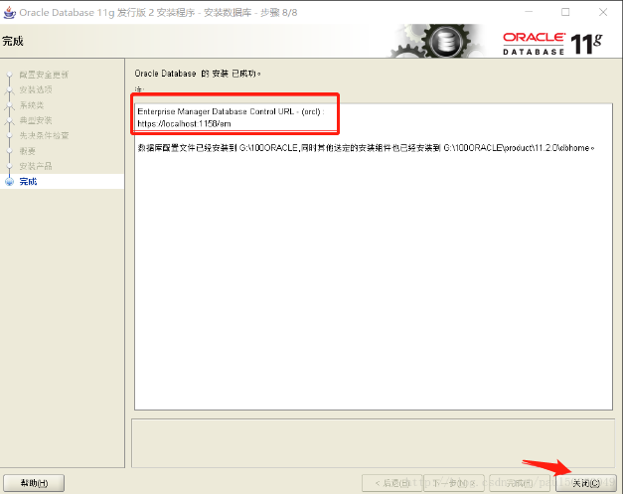This screenshot has width=623, height=494.
Task: Click the disabled 后退(B) back button
Action: click(391, 483)
